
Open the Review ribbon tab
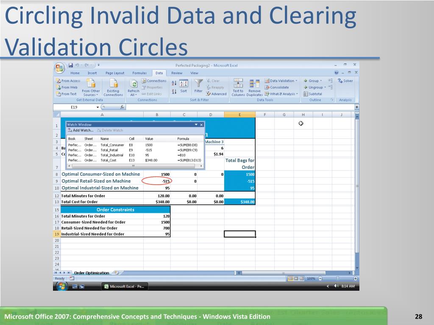point(177,73)
